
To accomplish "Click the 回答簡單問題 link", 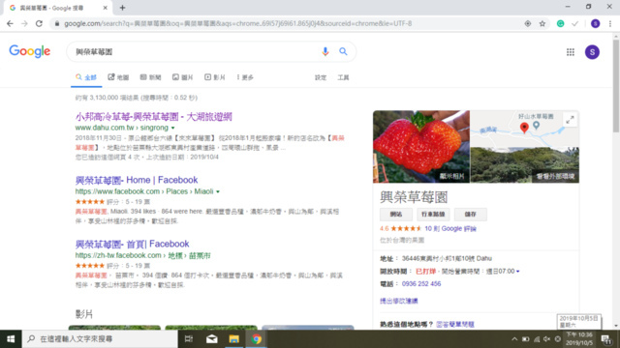I will point(455,325).
